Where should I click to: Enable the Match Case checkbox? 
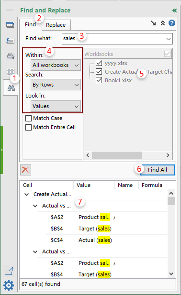[x=28, y=119]
